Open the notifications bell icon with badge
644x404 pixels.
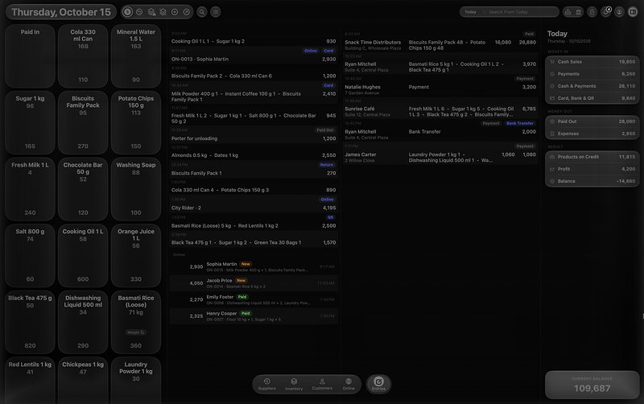(606, 12)
